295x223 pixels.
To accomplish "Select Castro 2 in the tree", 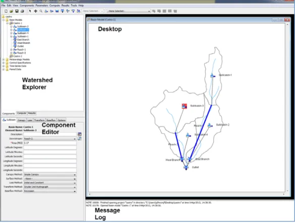I will click(18, 57).
